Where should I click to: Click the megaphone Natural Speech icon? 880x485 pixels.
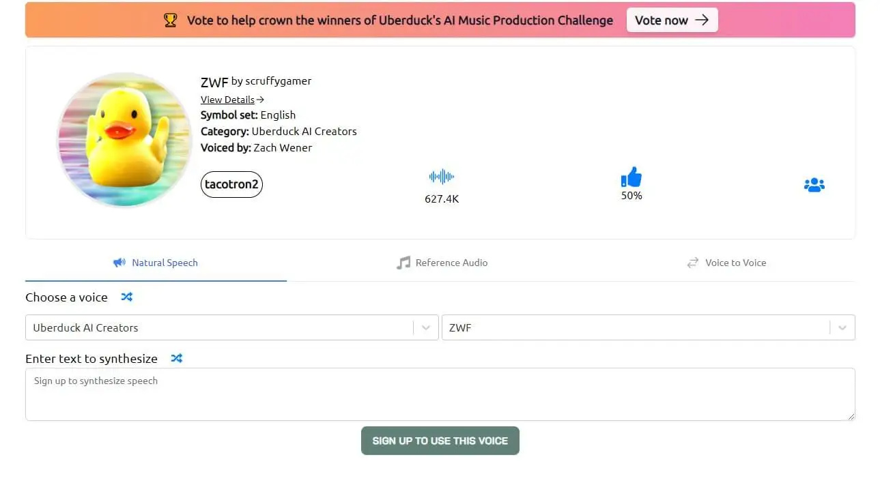coord(119,263)
